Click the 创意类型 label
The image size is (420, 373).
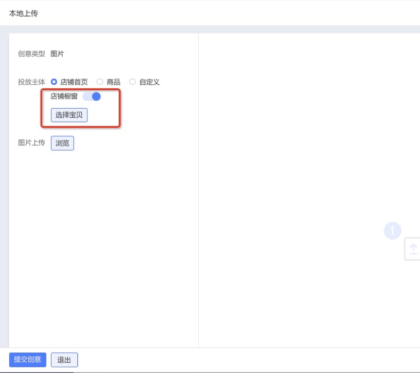[x=31, y=54]
